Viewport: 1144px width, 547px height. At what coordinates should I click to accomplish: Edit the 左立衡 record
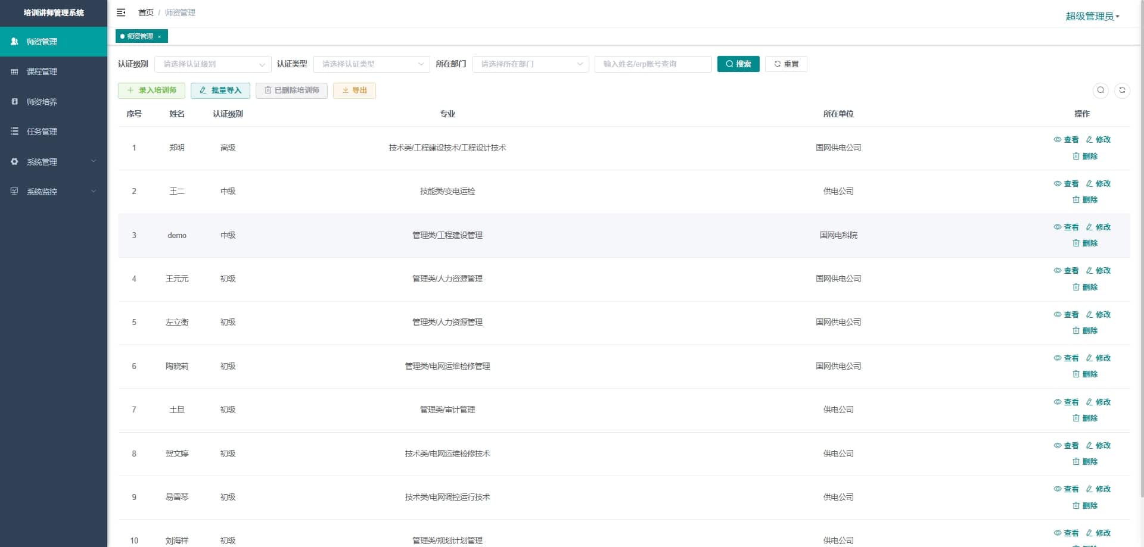pos(1098,315)
